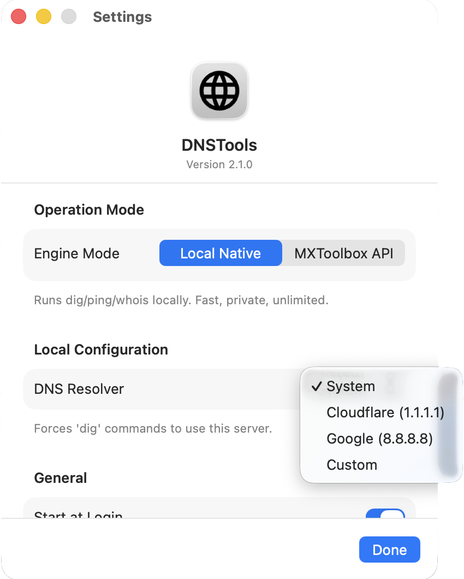This screenshot has height=579, width=464.
Task: Choose System from the resolver menu
Action: point(350,386)
